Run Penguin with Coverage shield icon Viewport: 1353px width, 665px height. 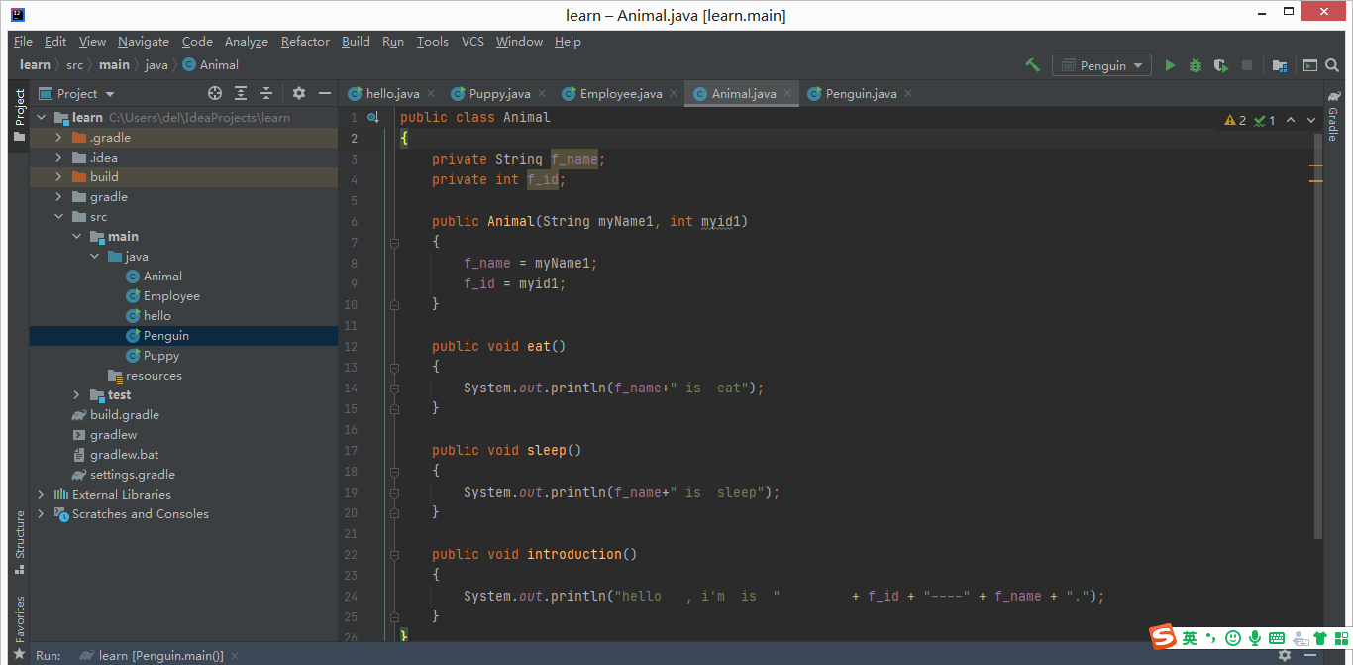coord(1221,65)
